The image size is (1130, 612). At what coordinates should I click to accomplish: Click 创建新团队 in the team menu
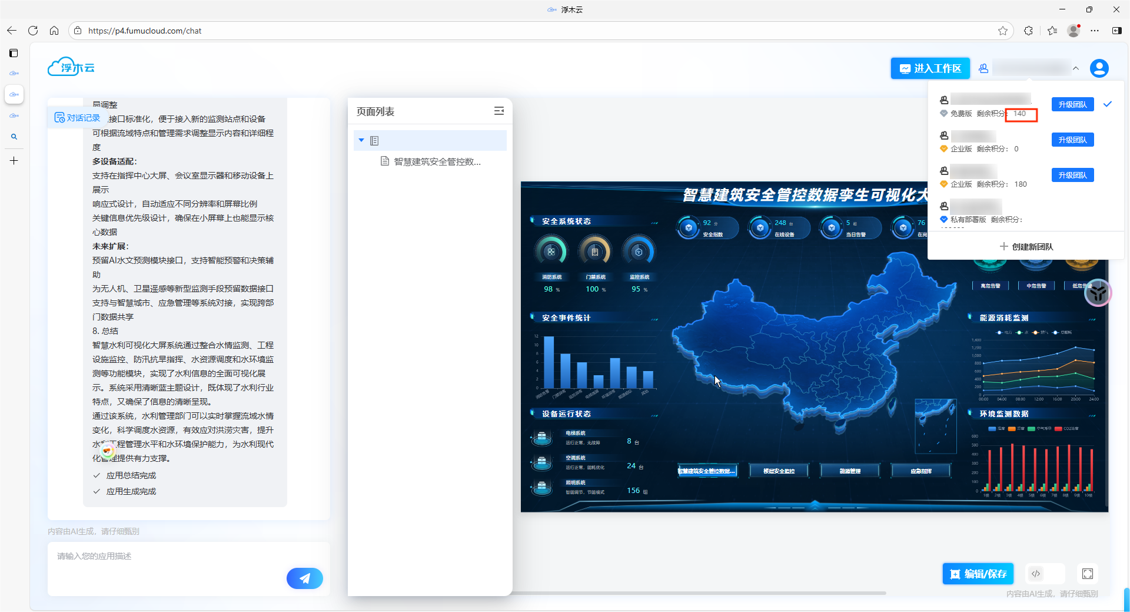[x=1026, y=247]
